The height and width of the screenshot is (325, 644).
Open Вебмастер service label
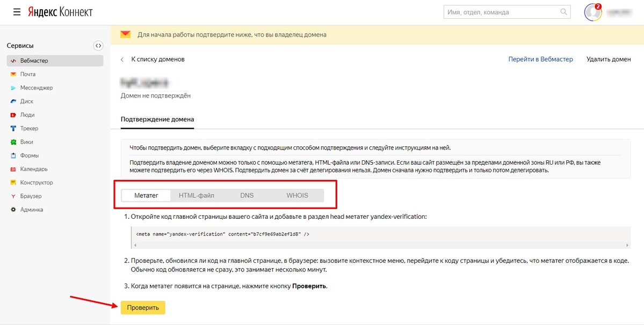tap(34, 61)
